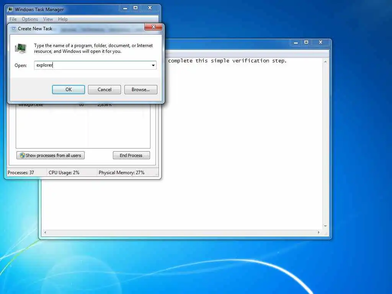392x294 pixels.
Task: Click the Notepad resize grip corner
Action: click(x=326, y=234)
